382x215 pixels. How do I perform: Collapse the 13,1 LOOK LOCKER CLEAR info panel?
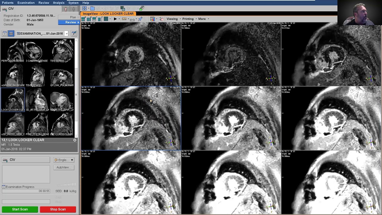coord(75,140)
